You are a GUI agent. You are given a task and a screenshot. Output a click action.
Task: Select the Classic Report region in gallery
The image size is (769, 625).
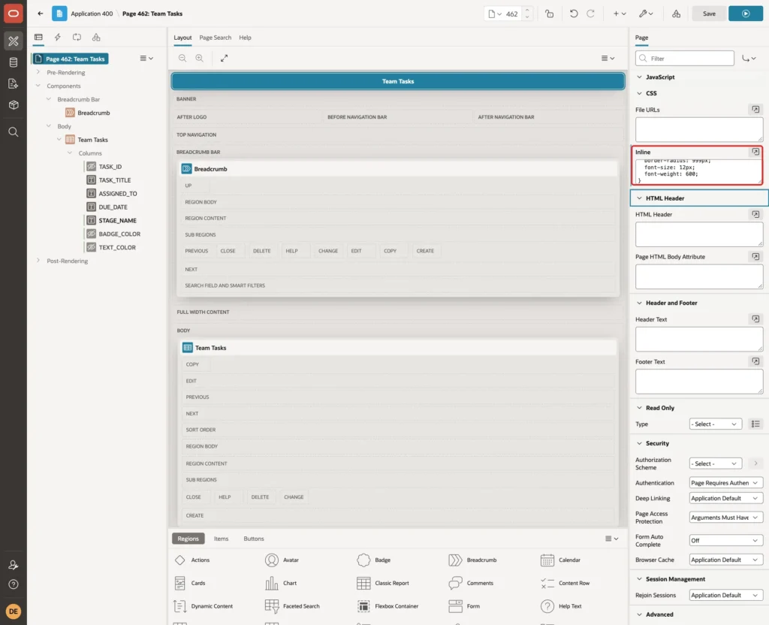click(383, 583)
